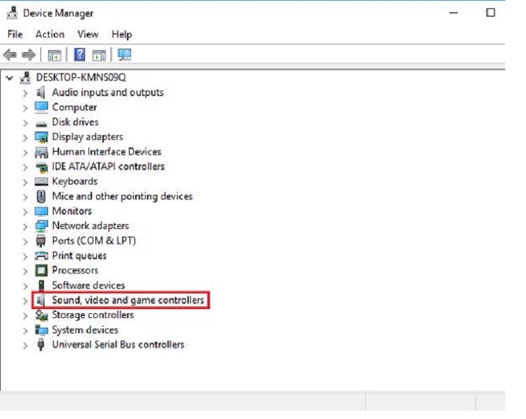Click the Network adapters icon
The height and width of the screenshot is (419, 526).
(x=41, y=226)
